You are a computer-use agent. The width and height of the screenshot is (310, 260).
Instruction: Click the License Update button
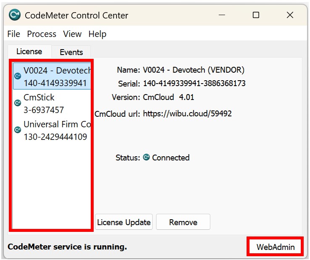[124, 222]
